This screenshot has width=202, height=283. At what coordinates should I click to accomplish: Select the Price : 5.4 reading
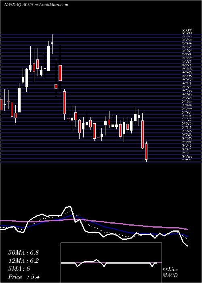pos(24,277)
